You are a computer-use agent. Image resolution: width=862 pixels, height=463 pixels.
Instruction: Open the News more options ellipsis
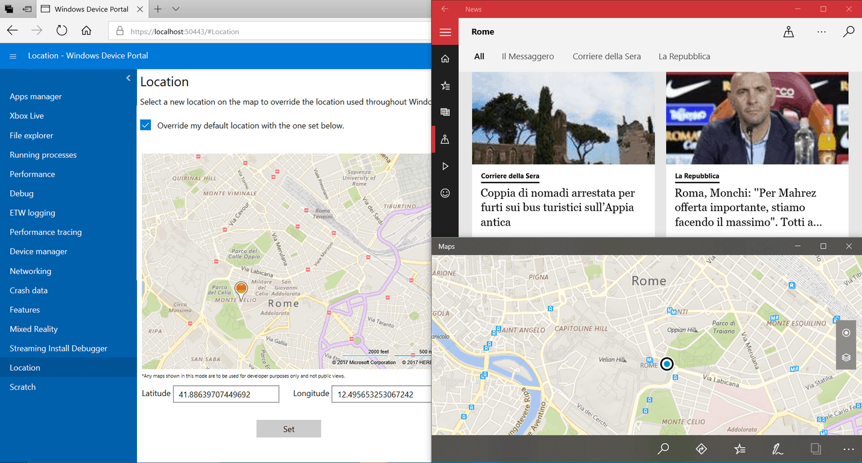pyautogui.click(x=821, y=32)
